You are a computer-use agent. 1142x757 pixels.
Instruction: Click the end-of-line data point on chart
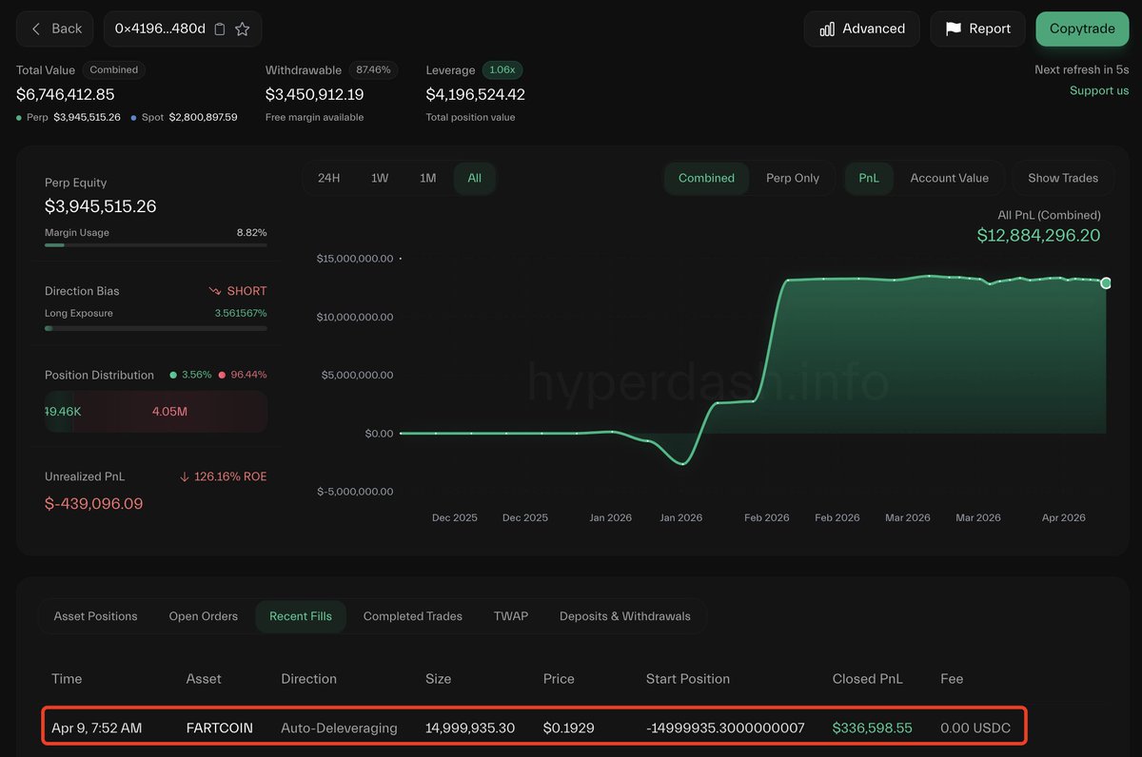(1106, 283)
